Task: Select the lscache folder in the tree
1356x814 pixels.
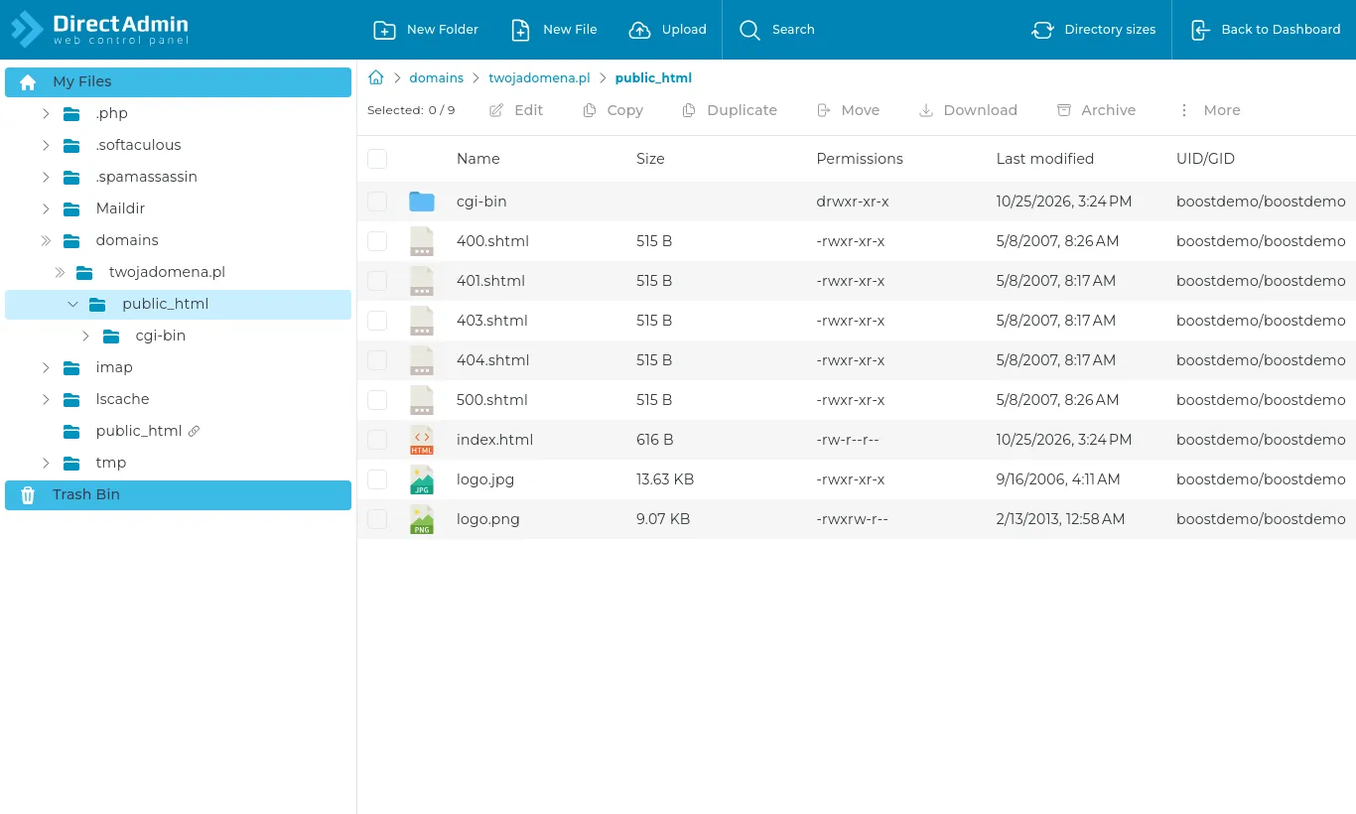Action: (122, 399)
